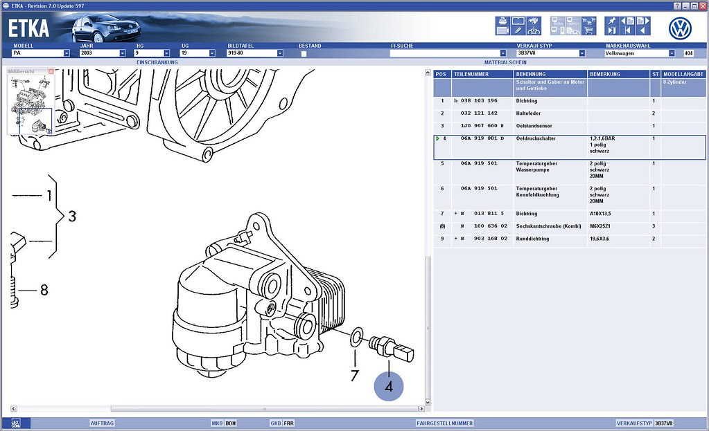Click the MKB label in status bar
Image resolution: width=709 pixels, height=431 pixels.
[217, 423]
